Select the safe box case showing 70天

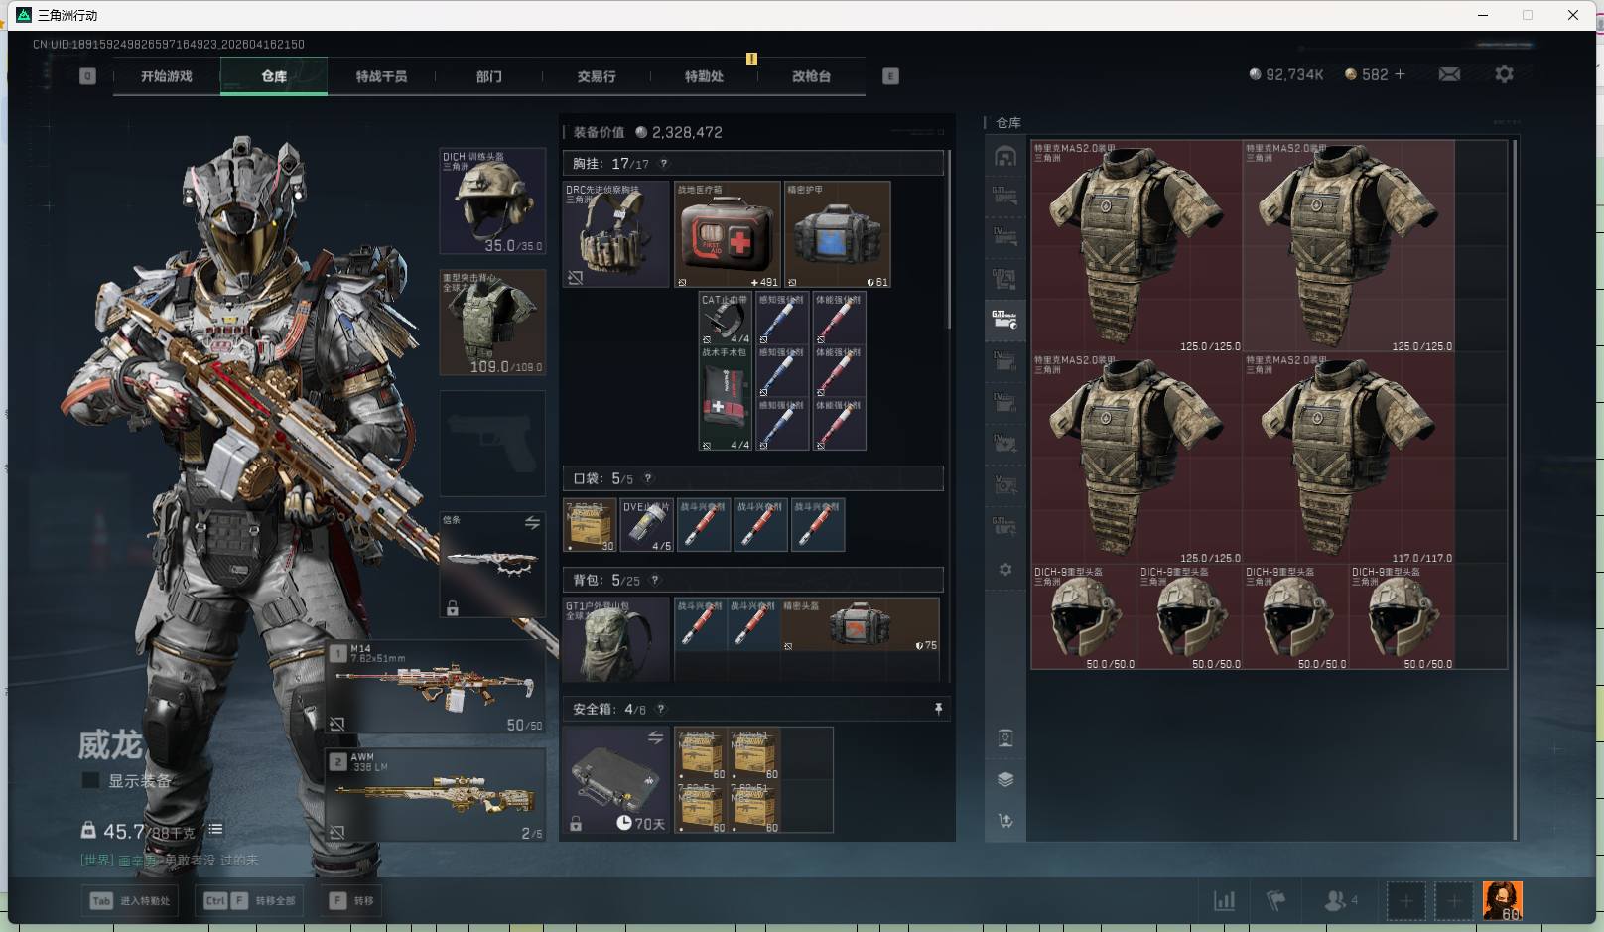pos(617,780)
